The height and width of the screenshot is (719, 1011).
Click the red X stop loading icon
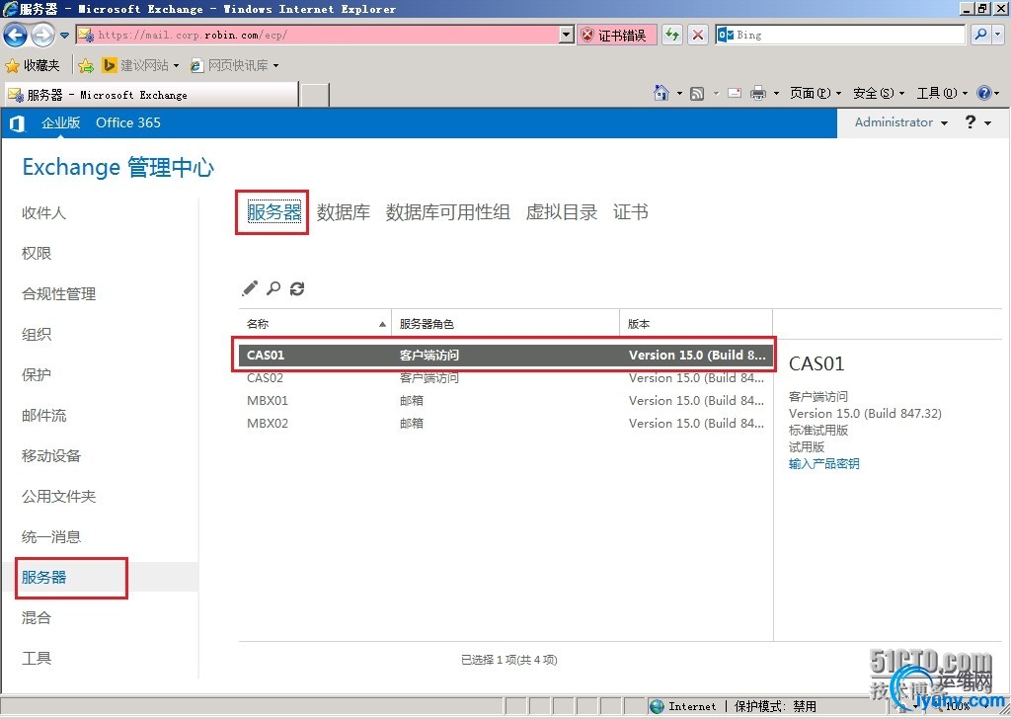[698, 35]
